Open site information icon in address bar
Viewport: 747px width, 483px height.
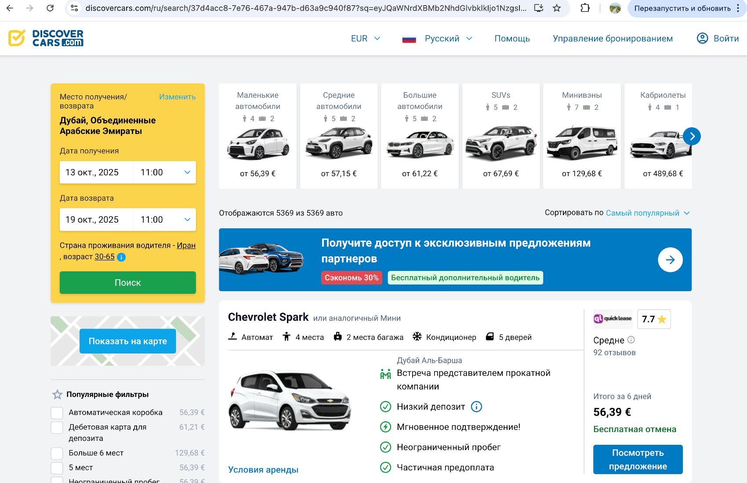coord(74,8)
